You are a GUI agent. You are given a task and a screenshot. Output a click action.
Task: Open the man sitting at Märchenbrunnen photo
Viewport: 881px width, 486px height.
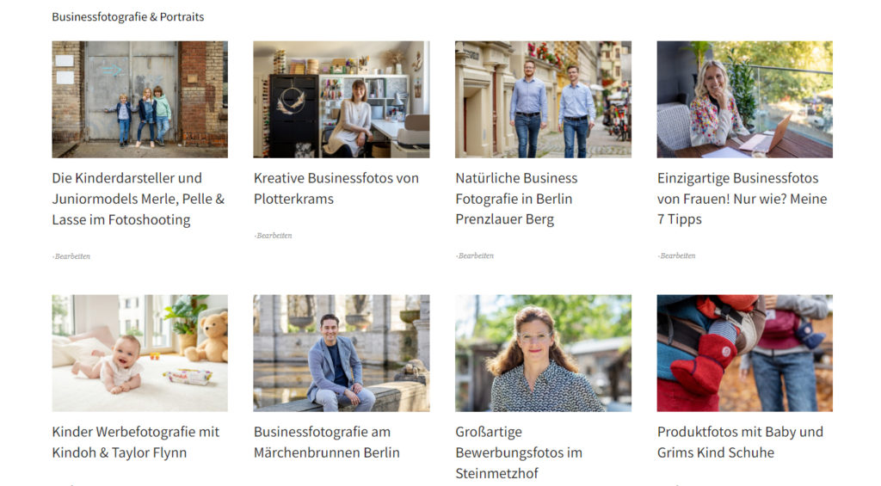342,354
